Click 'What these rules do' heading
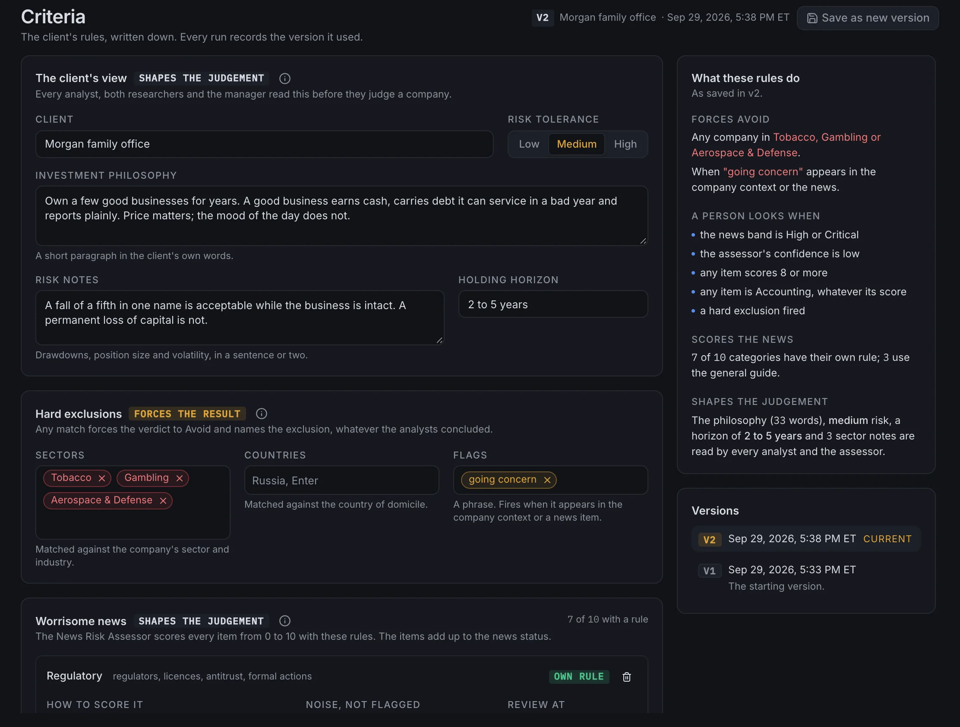Viewport: 960px width, 727px height. (x=745, y=78)
